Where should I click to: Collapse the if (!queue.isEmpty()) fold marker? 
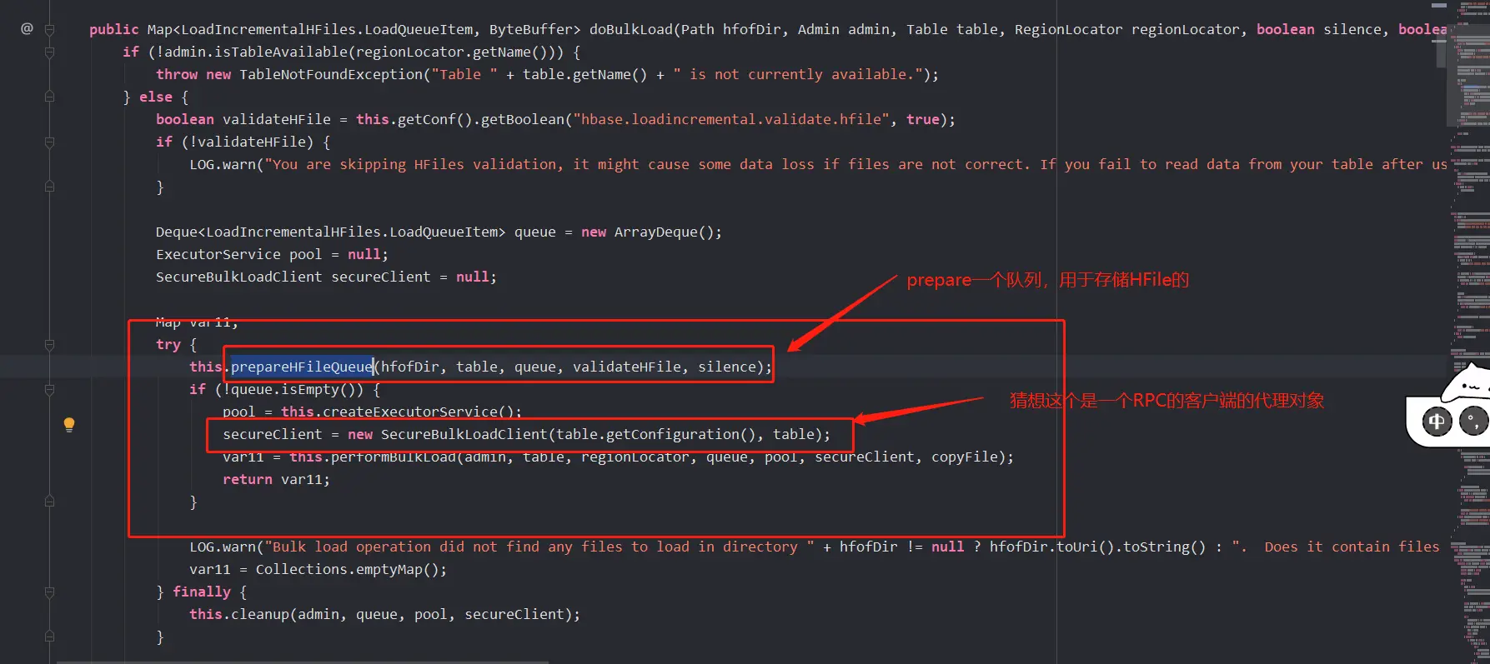coord(49,389)
